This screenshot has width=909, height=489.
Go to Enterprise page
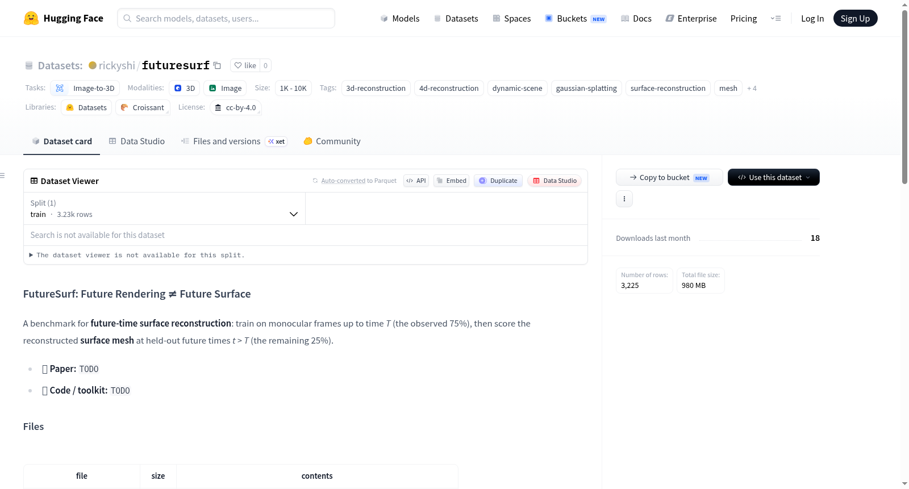(x=691, y=18)
